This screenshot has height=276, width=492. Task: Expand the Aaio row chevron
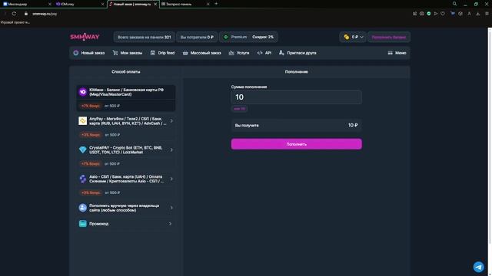(171, 179)
